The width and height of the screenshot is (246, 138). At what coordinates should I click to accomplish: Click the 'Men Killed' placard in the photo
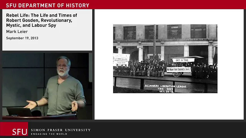pyautogui.click(x=121, y=59)
